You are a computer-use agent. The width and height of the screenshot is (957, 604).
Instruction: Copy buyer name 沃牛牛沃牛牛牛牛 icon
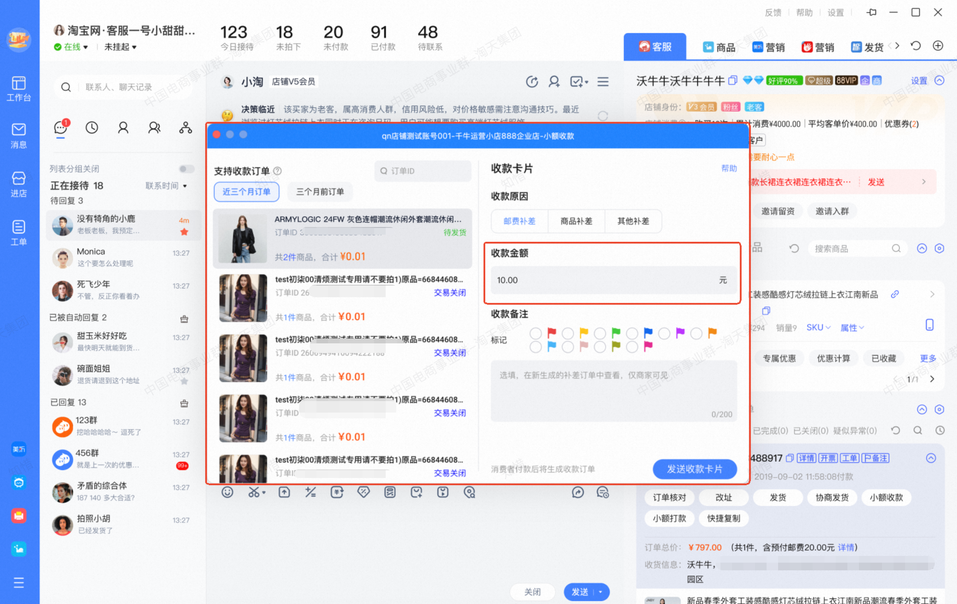(732, 80)
